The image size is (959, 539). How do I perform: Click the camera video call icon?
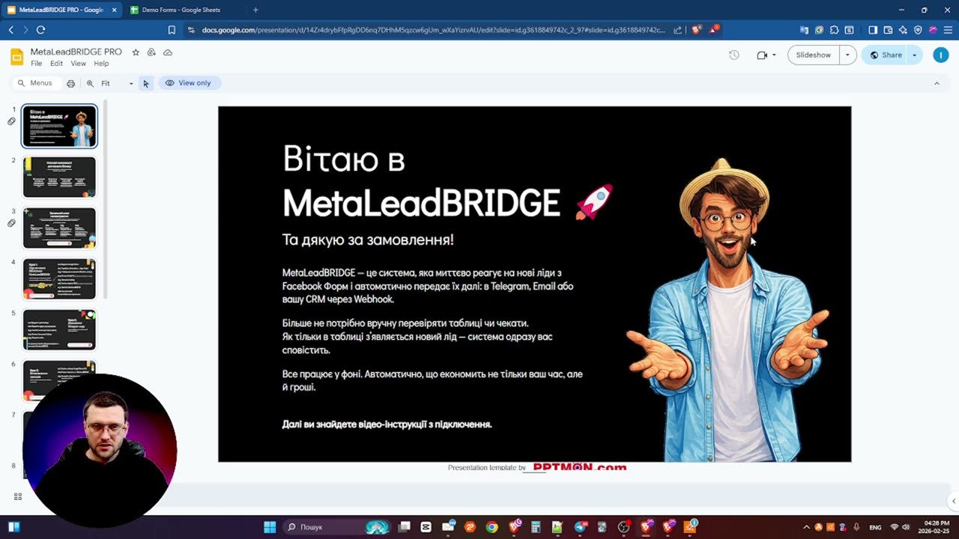(762, 55)
